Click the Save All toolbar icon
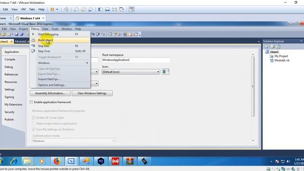304x171 pixels. (22, 34)
